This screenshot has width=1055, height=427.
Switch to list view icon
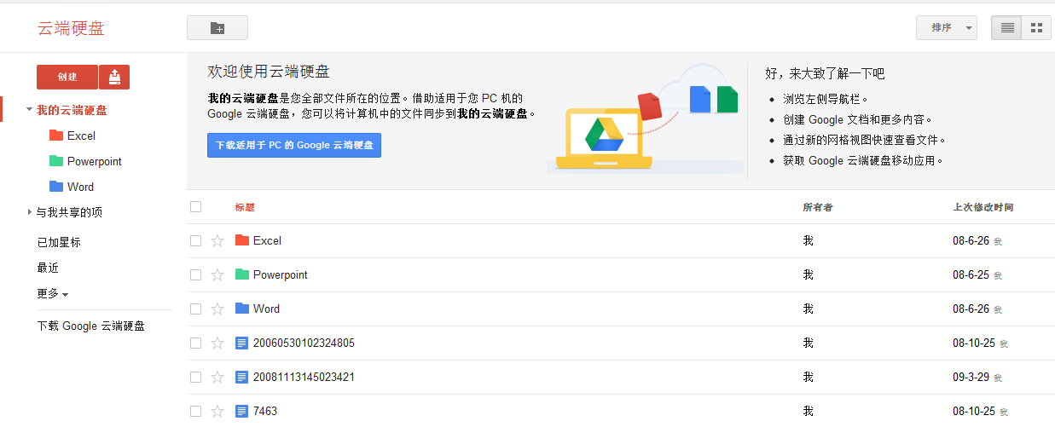pos(1007,27)
